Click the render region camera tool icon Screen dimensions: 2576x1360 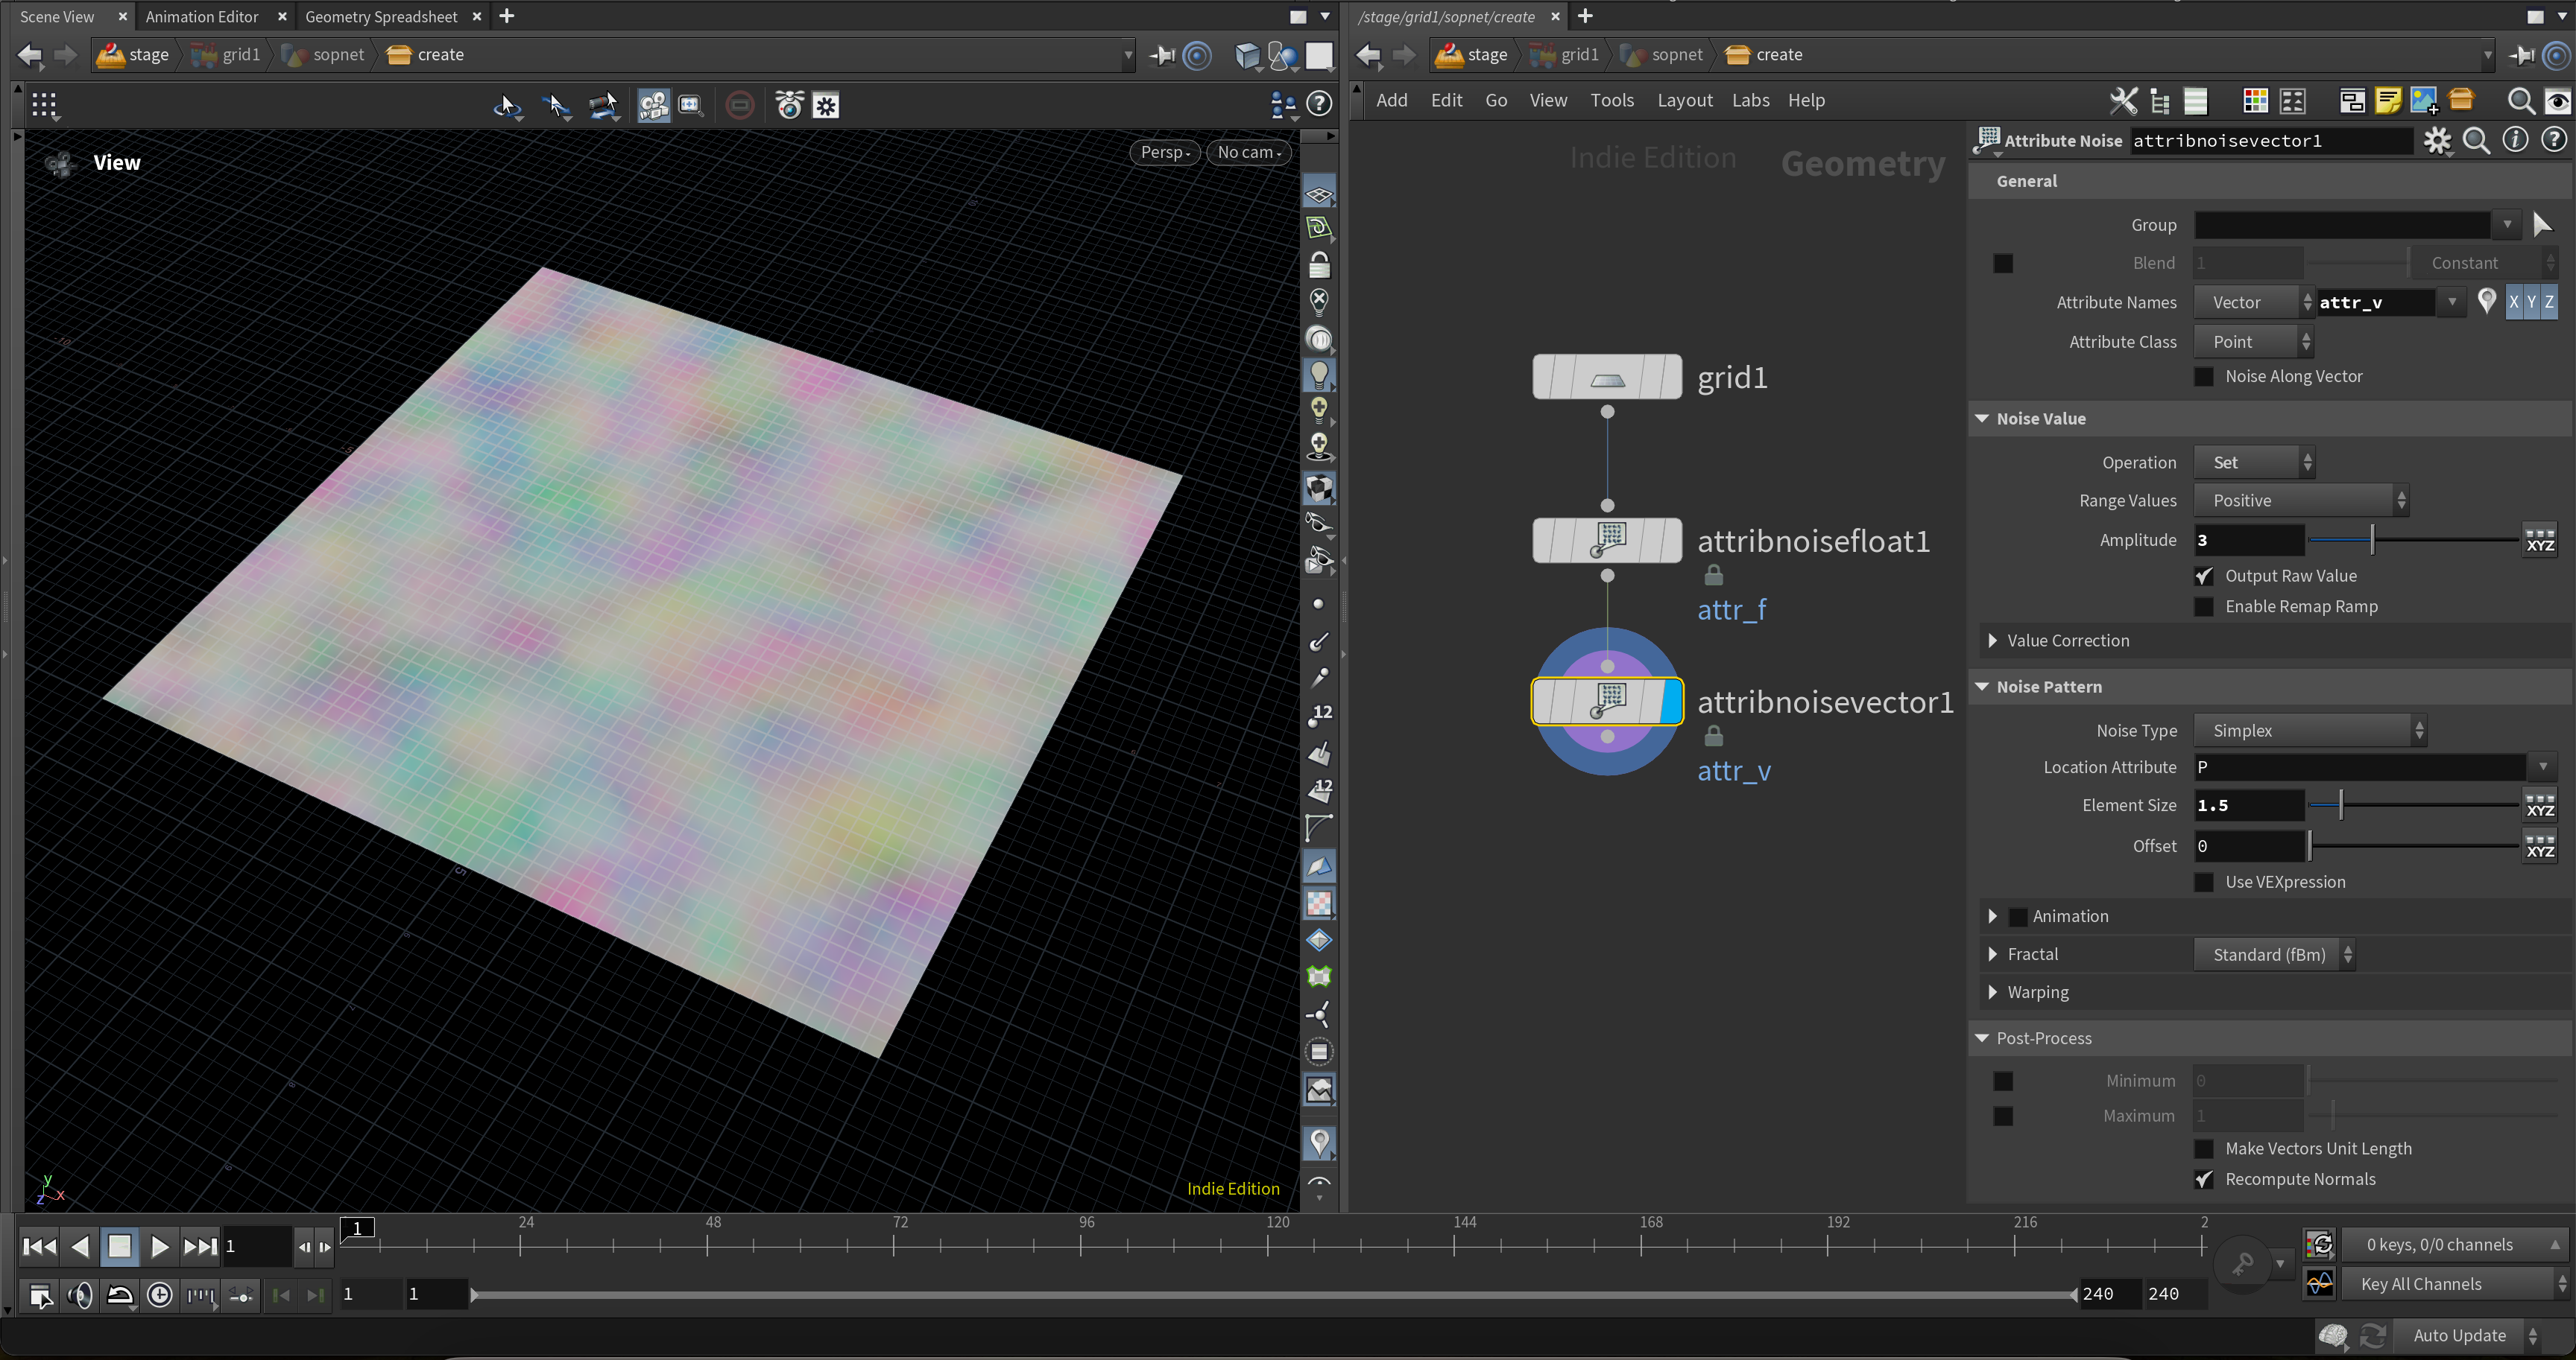(653, 106)
